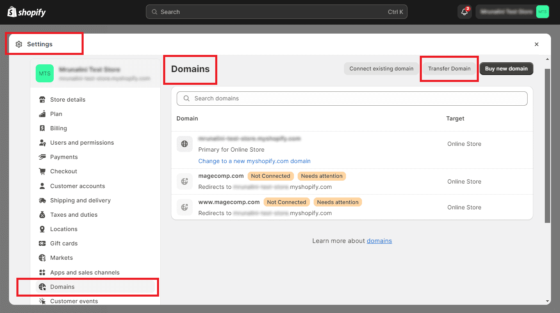This screenshot has height=313, width=560.
Task: Click Primary for Online Store text
Action: (x=231, y=150)
